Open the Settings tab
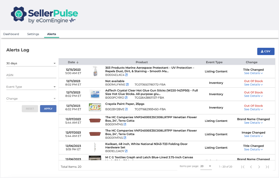This screenshot has height=178, width=279. point(33,34)
